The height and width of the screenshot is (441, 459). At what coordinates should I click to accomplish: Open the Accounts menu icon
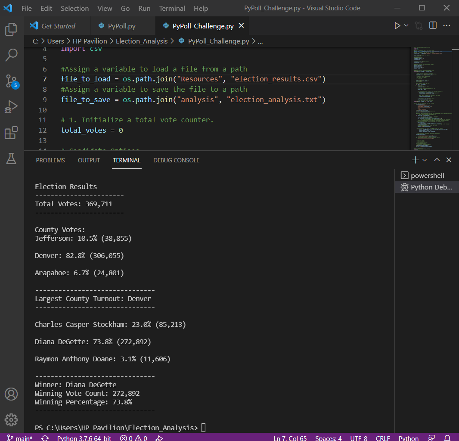[11, 394]
